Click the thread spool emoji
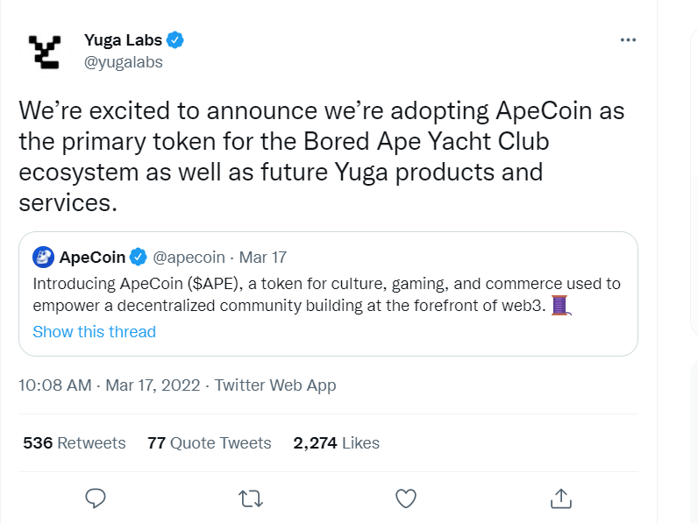The width and height of the screenshot is (698, 523). coord(561,306)
